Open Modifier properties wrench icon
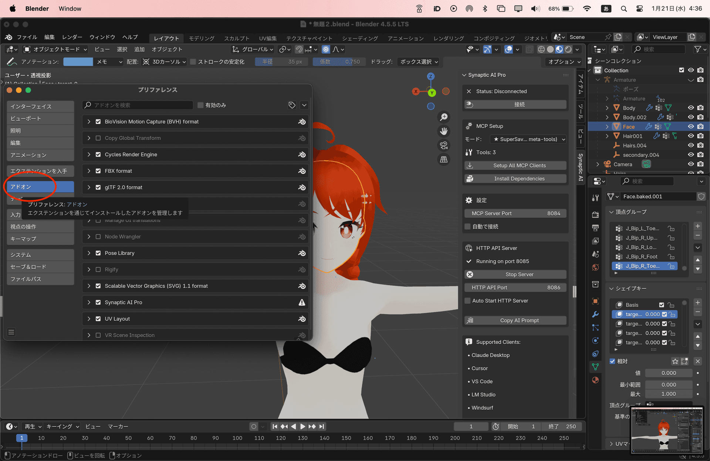 (595, 315)
